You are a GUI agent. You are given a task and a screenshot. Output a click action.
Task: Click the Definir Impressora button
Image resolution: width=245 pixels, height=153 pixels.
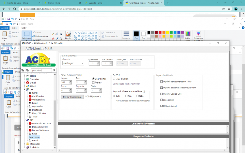coord(72,97)
